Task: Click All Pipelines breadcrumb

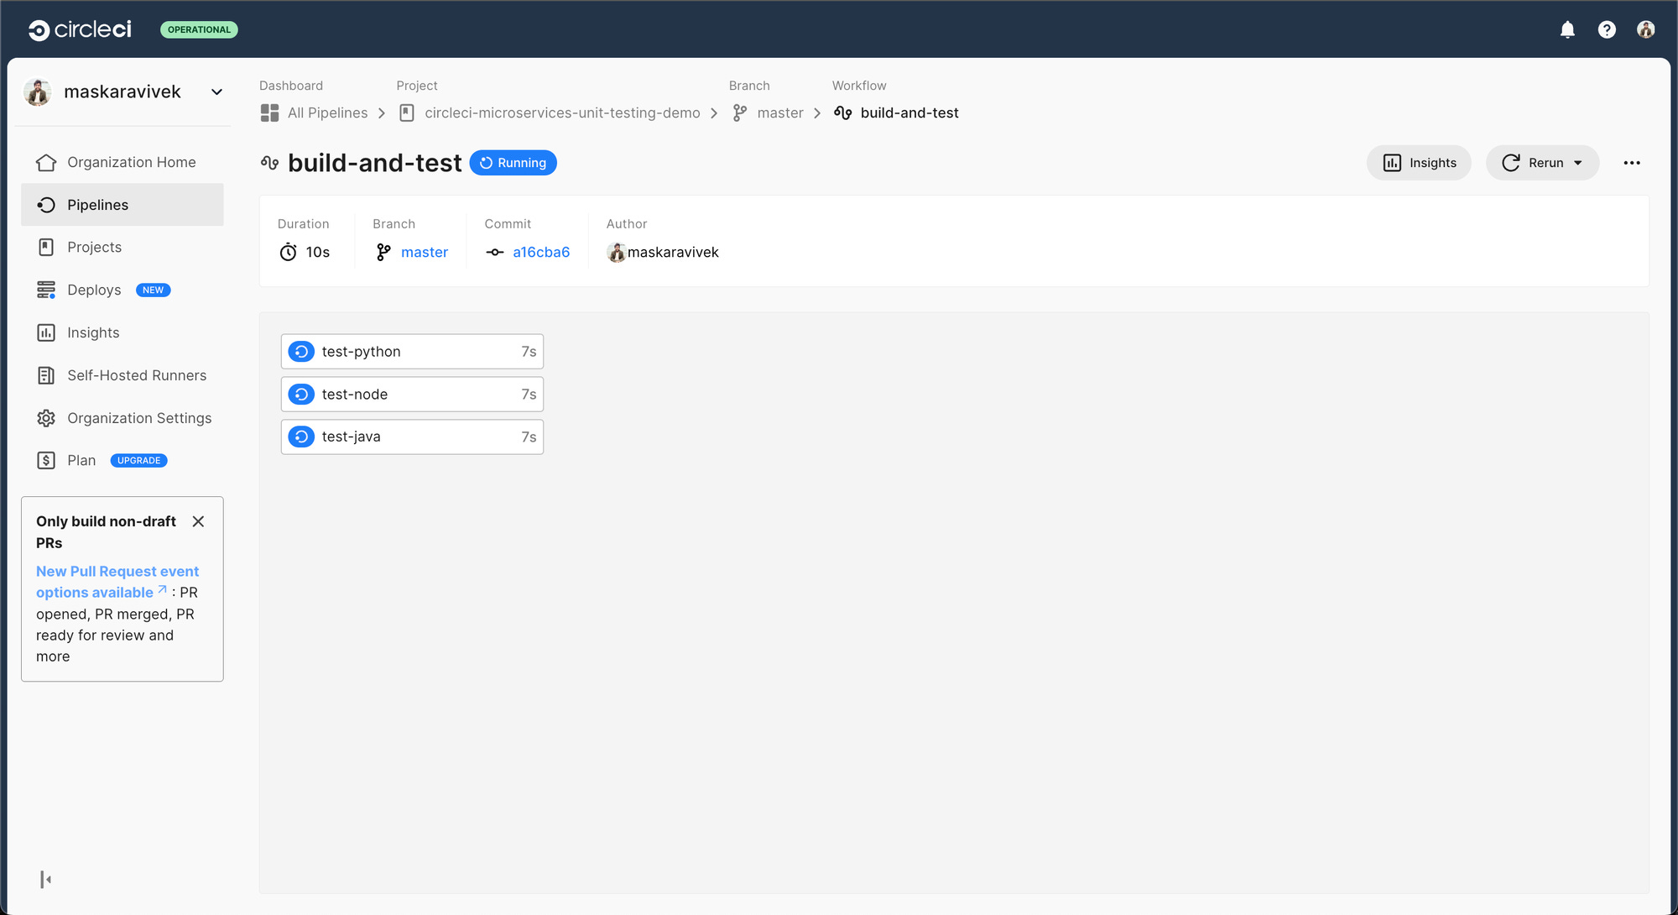Action: pyautogui.click(x=327, y=113)
